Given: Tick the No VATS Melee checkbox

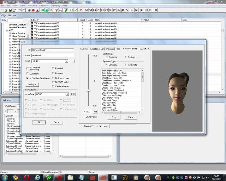Looking at the screenshot, I should (x=53, y=82).
